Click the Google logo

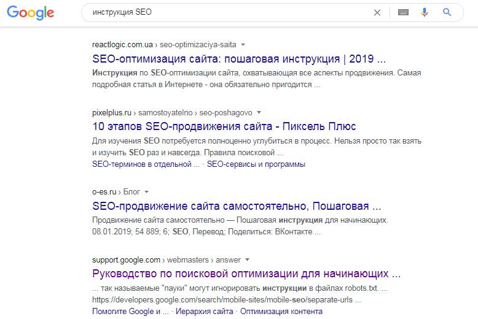31,13
